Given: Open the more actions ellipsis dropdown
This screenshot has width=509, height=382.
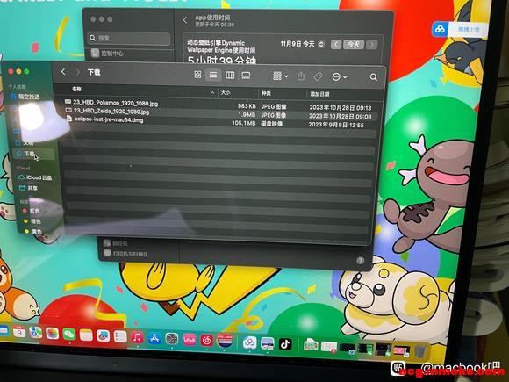Looking at the screenshot, I should click(x=340, y=77).
